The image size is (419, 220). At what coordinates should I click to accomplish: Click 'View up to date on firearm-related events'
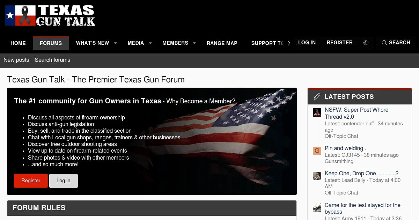(x=78, y=151)
